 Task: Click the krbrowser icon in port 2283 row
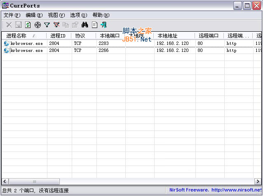7,44
